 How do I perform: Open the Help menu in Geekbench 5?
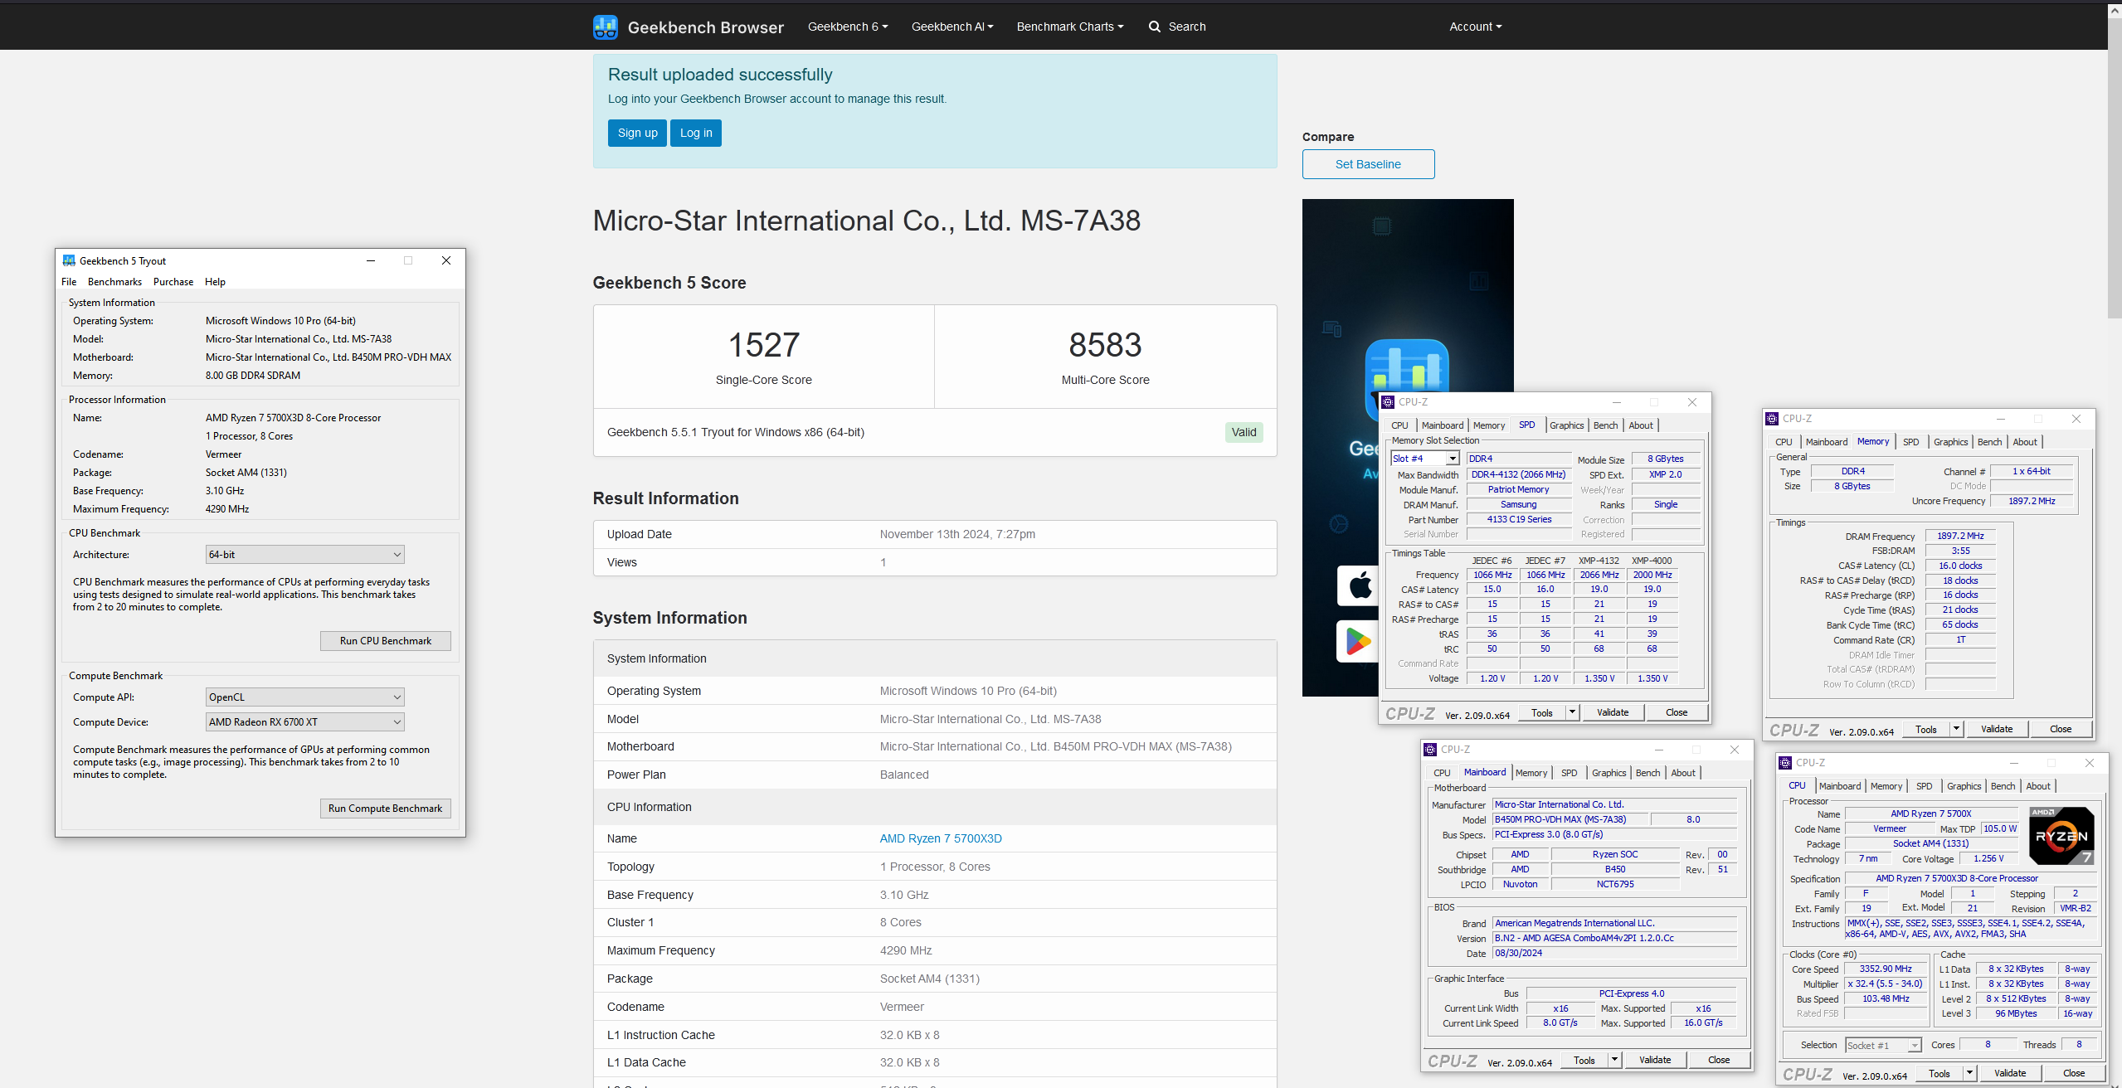215,282
